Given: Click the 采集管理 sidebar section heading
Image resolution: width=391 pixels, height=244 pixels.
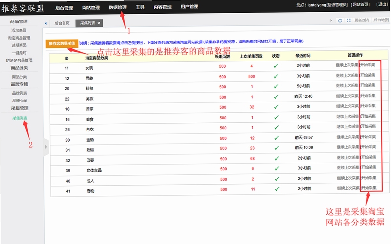Looking at the screenshot, I should (x=20, y=108).
